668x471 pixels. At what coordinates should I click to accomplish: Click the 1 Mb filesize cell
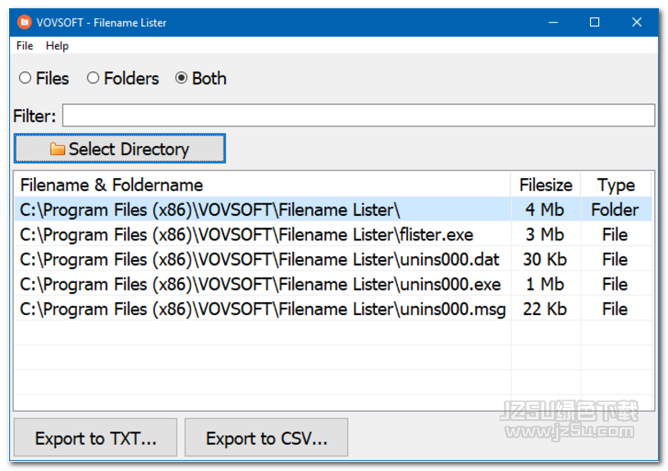pyautogui.click(x=545, y=284)
